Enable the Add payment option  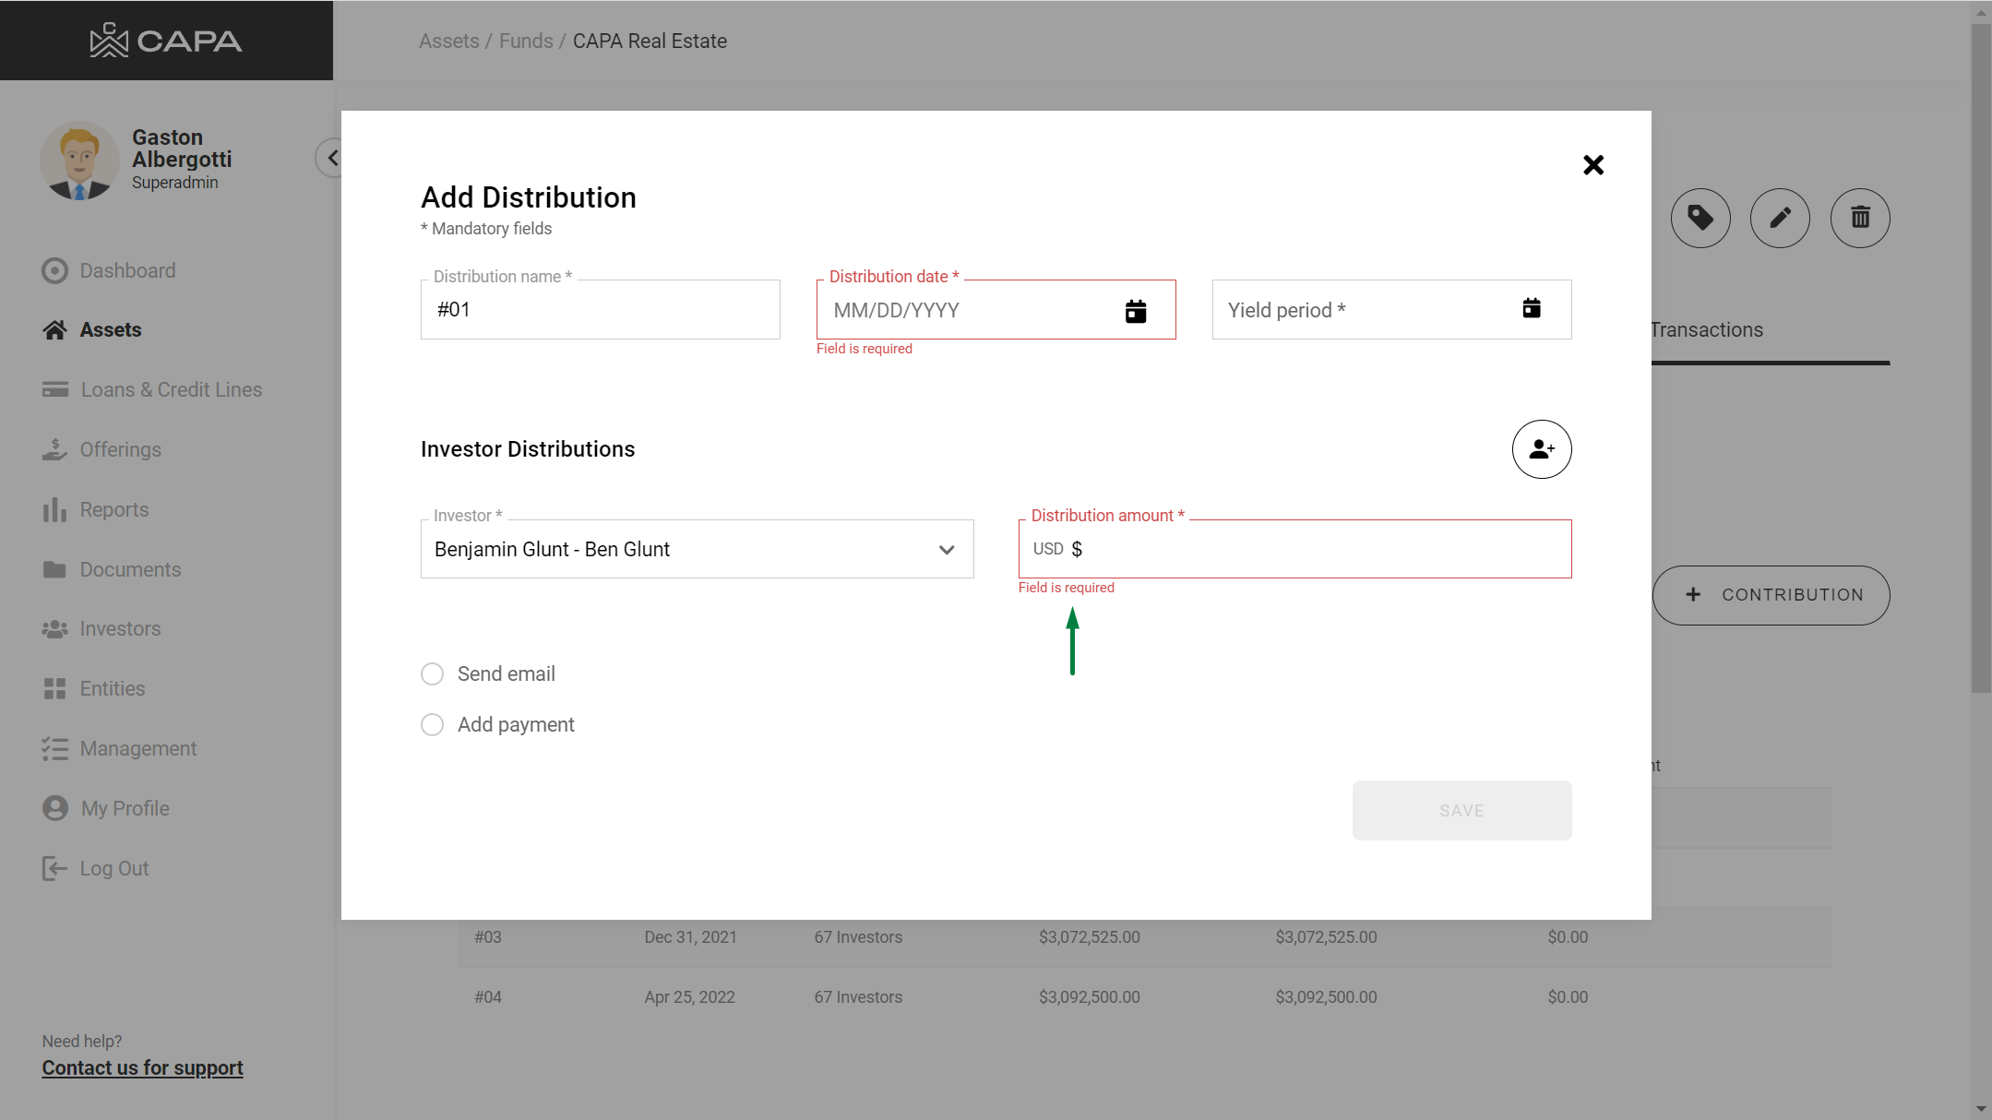(x=433, y=724)
